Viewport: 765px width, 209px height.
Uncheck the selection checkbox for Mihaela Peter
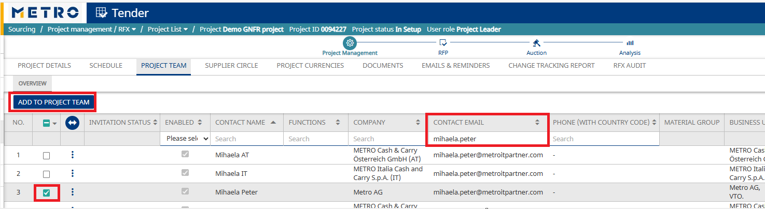(x=46, y=192)
